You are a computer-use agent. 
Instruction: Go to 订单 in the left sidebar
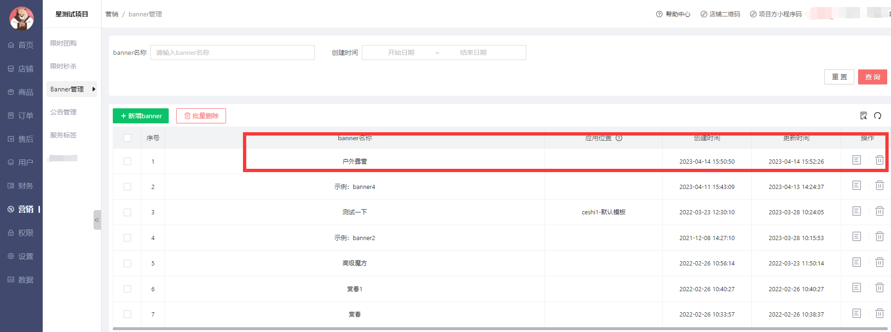point(21,115)
